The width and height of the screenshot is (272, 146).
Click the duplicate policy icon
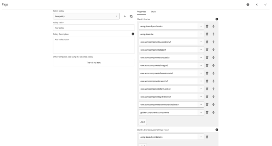pos(131,16)
